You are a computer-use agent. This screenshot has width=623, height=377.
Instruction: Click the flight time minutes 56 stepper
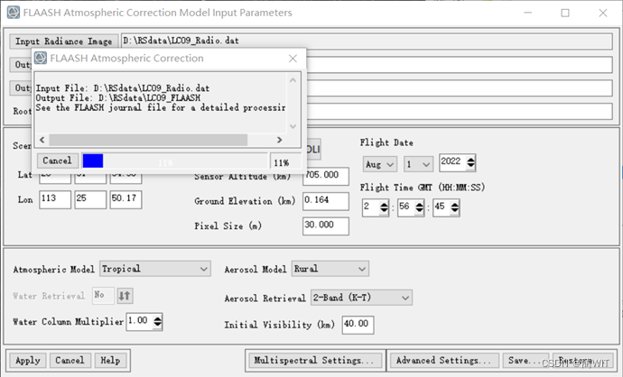[420, 207]
